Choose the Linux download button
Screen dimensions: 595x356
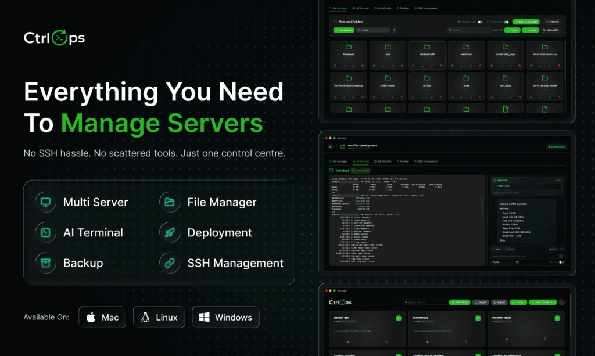point(159,317)
